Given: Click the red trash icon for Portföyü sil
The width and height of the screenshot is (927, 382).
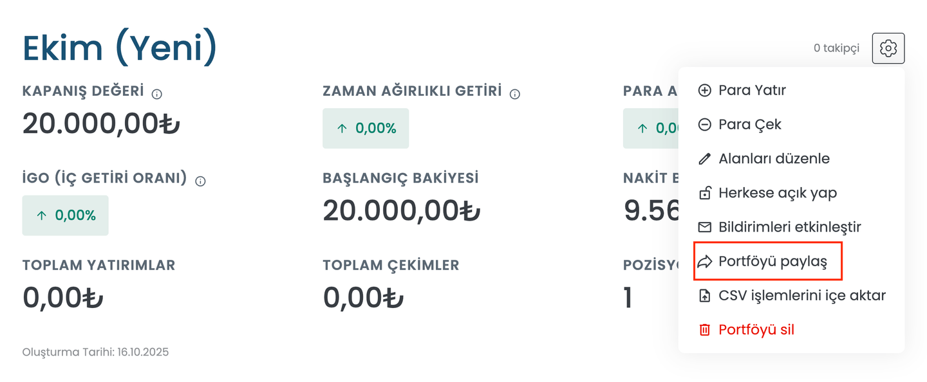Looking at the screenshot, I should point(705,330).
